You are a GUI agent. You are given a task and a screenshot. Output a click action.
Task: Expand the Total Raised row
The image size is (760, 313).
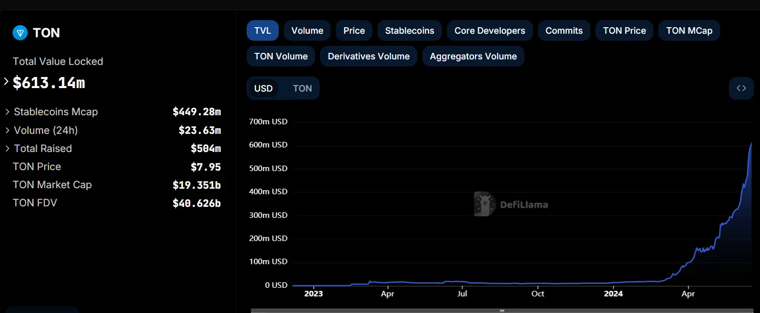tap(8, 148)
